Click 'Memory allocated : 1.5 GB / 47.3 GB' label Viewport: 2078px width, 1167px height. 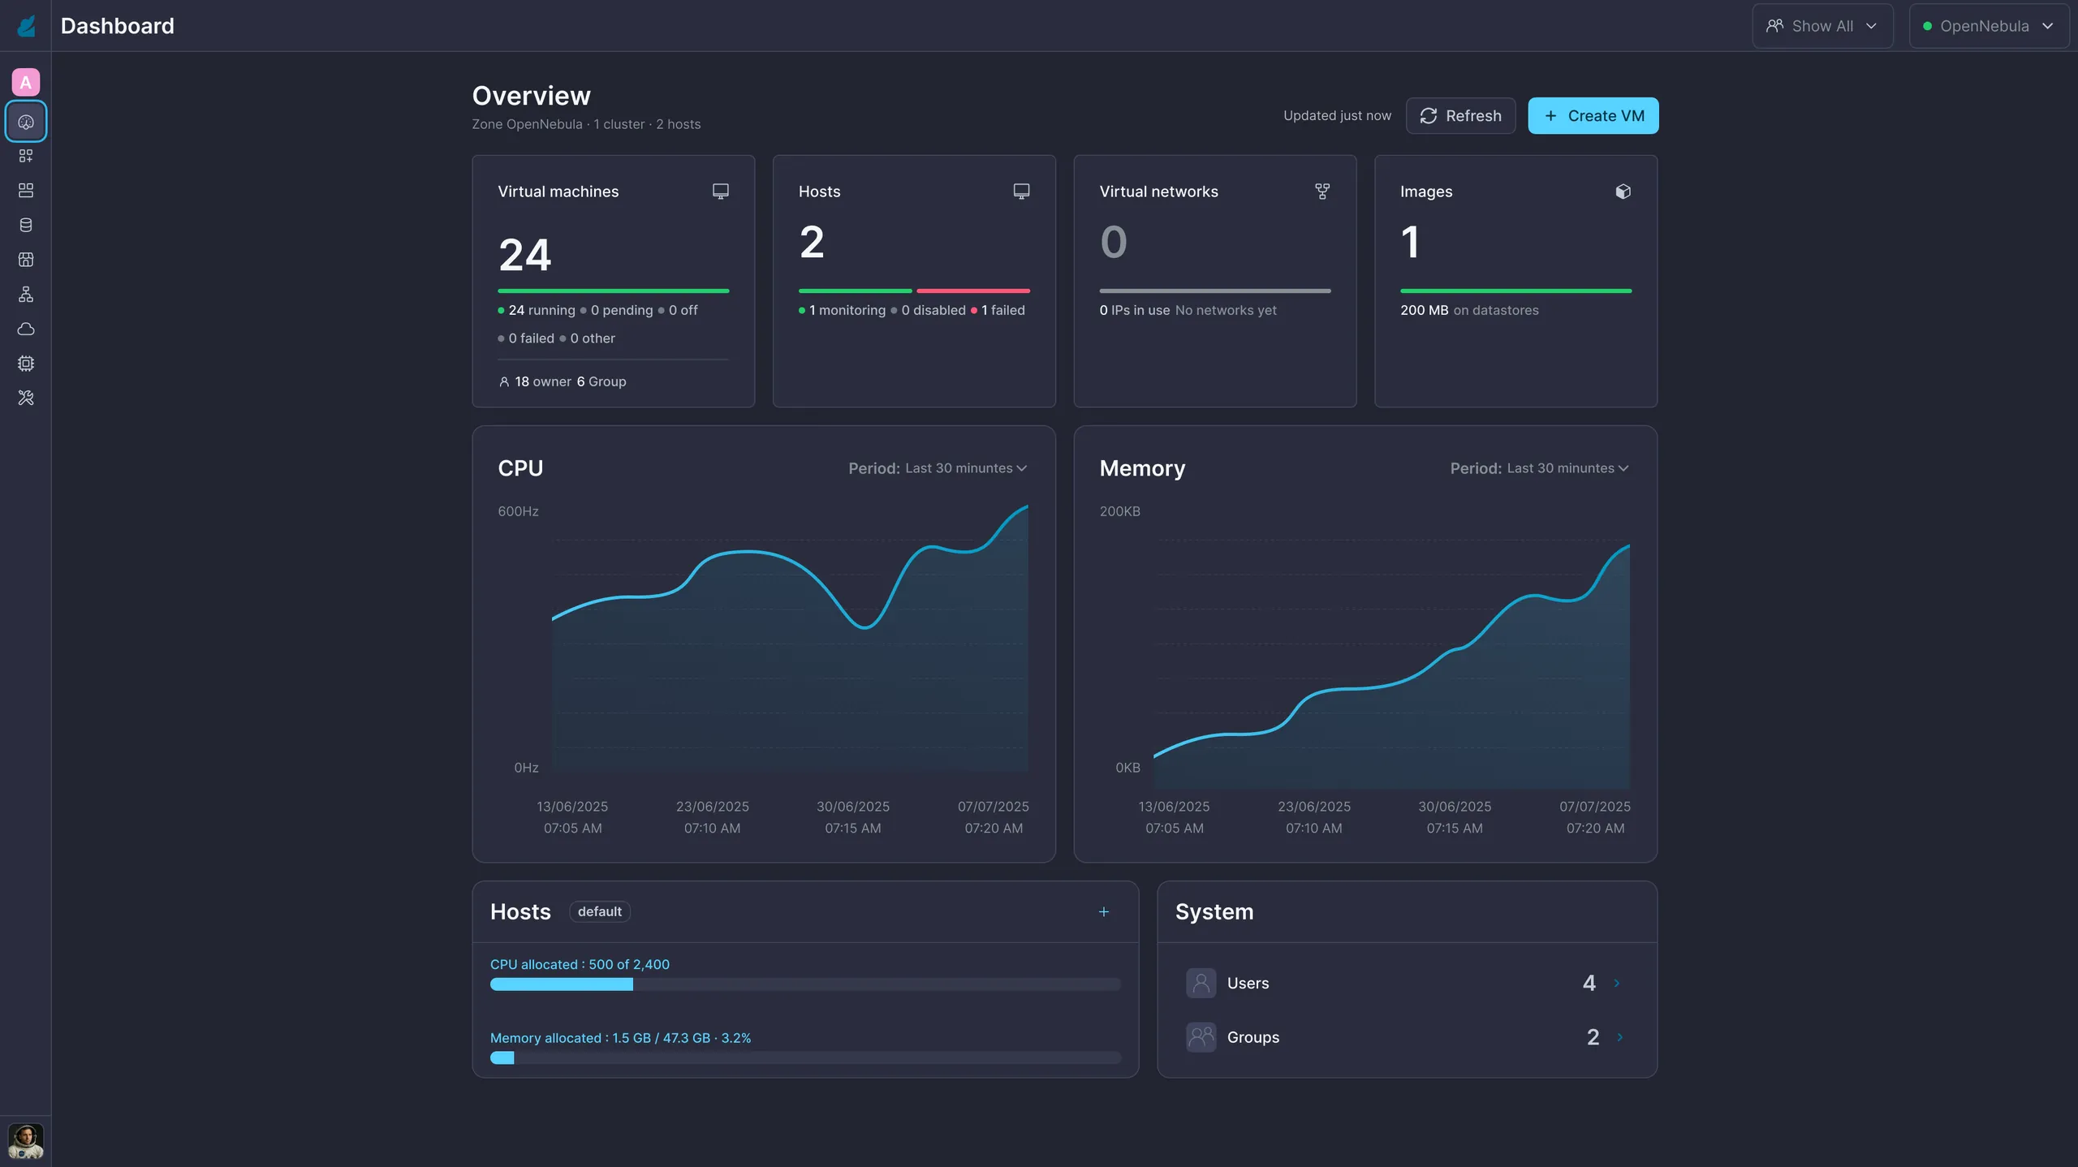620,1038
